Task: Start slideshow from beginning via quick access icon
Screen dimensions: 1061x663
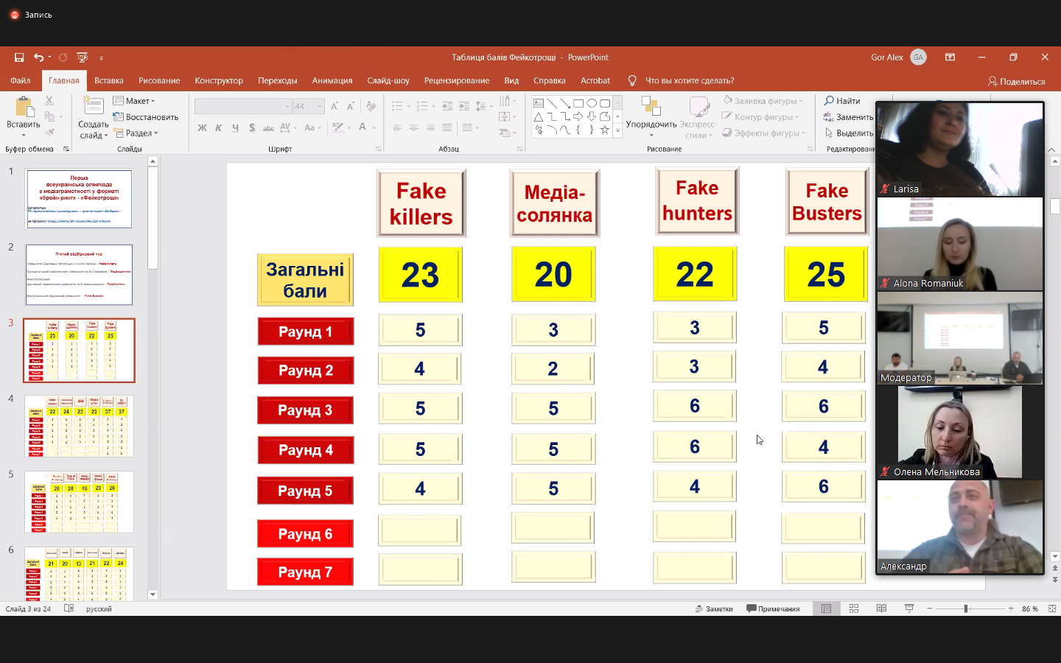Action: [83, 57]
